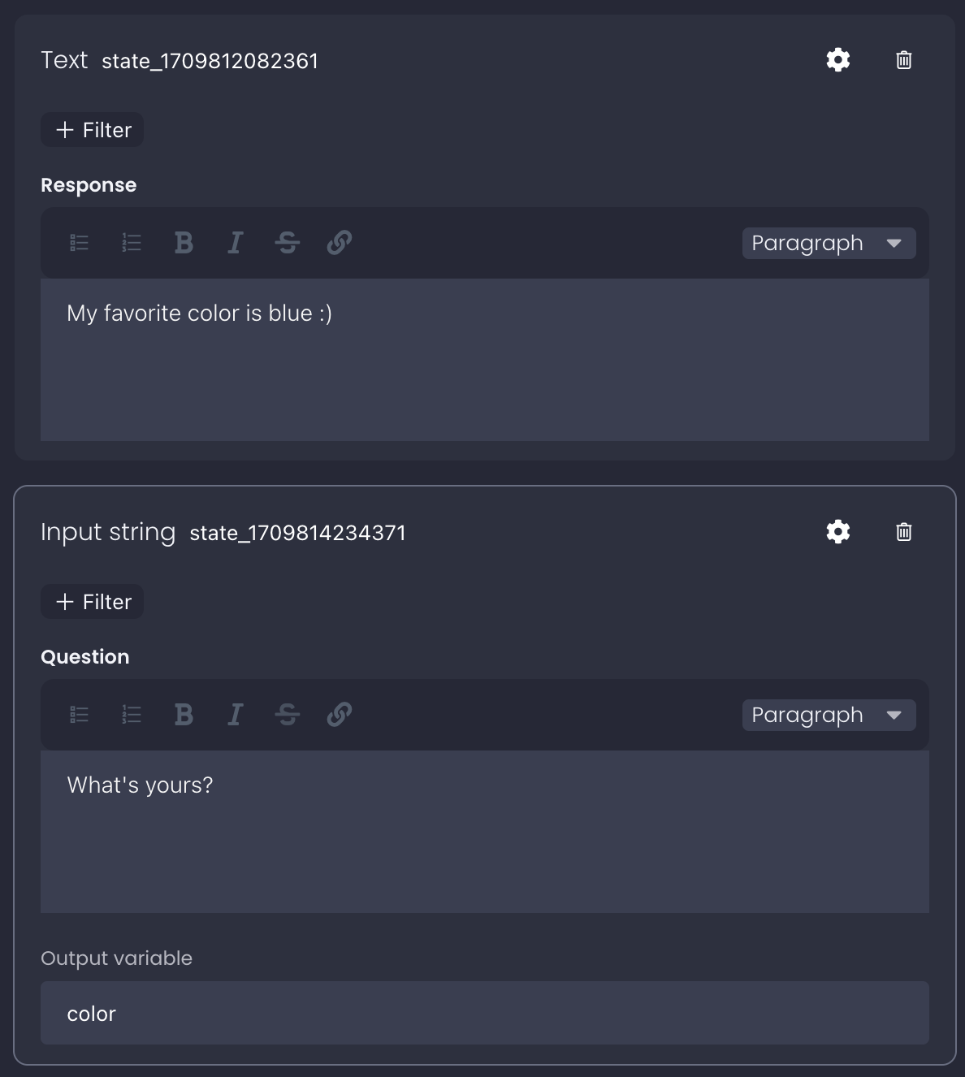This screenshot has width=965, height=1077.
Task: Apply italic in the Response editor
Action: pyautogui.click(x=236, y=243)
